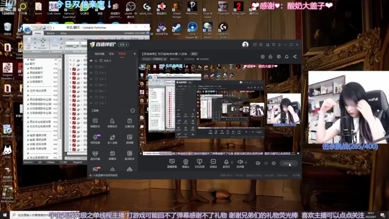Open the settings gear in 直播伴侣

[274, 163]
